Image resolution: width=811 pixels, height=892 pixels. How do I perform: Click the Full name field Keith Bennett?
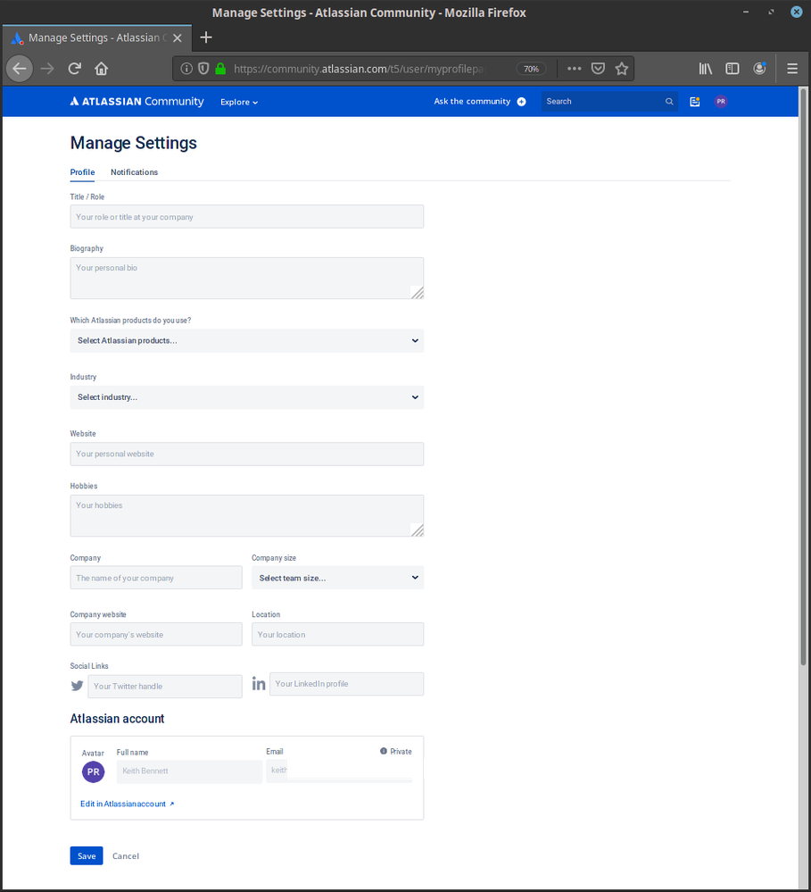[189, 771]
